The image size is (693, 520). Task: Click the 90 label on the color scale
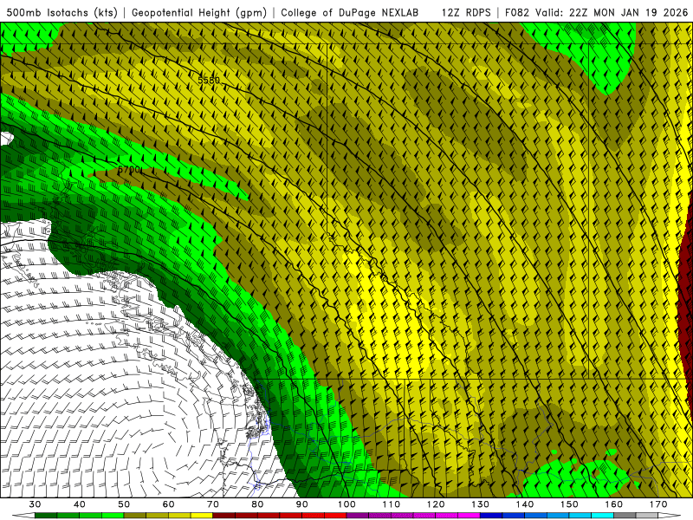pyautogui.click(x=302, y=504)
